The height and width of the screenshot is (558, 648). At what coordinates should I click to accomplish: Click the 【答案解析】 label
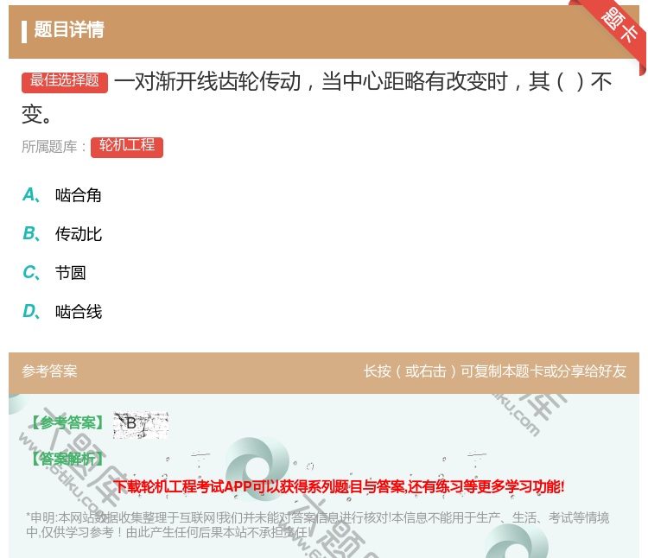point(67,459)
